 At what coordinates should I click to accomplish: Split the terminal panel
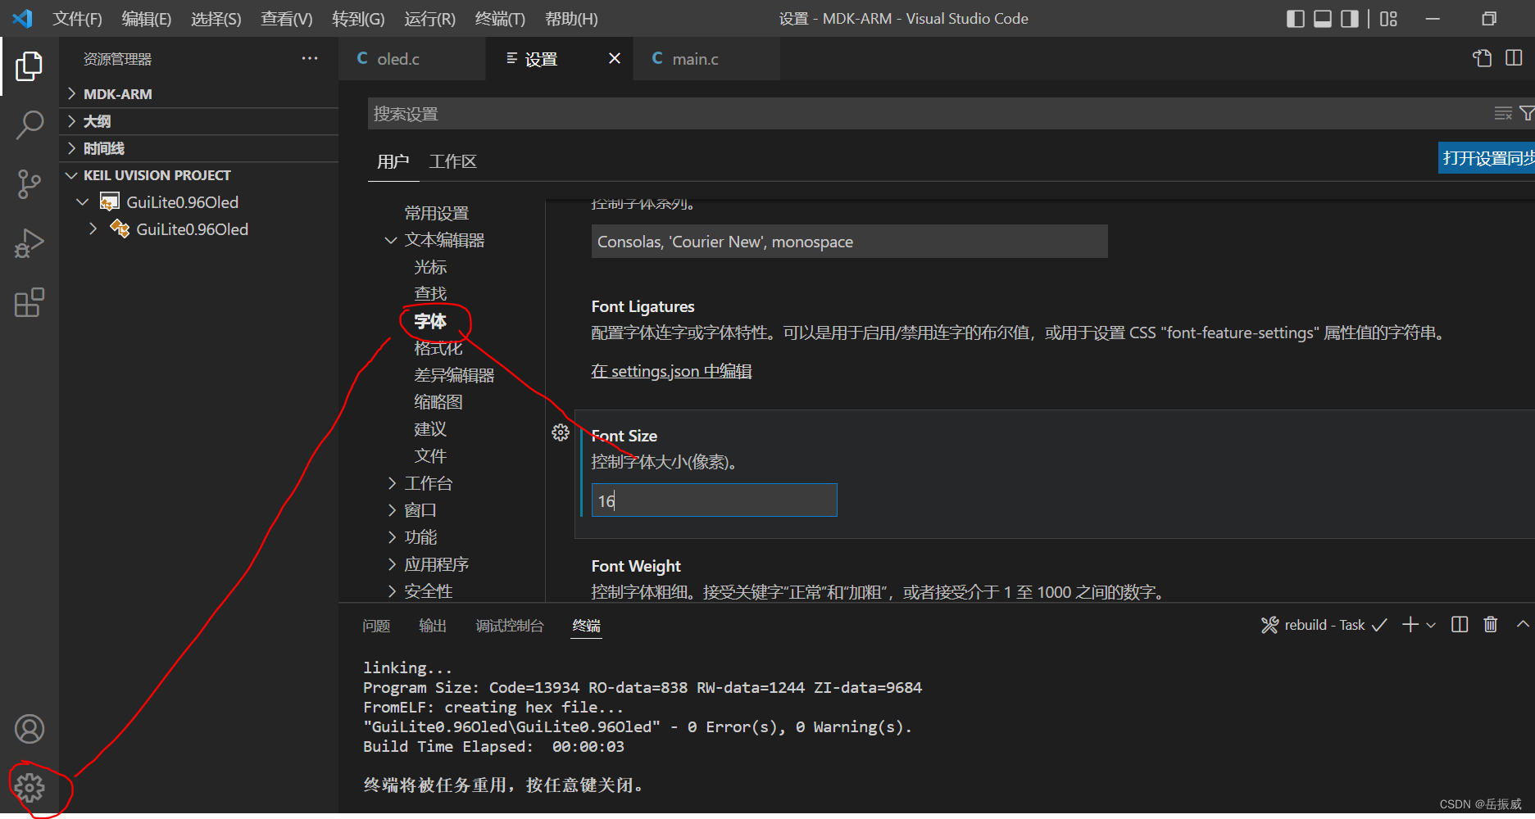(x=1460, y=625)
